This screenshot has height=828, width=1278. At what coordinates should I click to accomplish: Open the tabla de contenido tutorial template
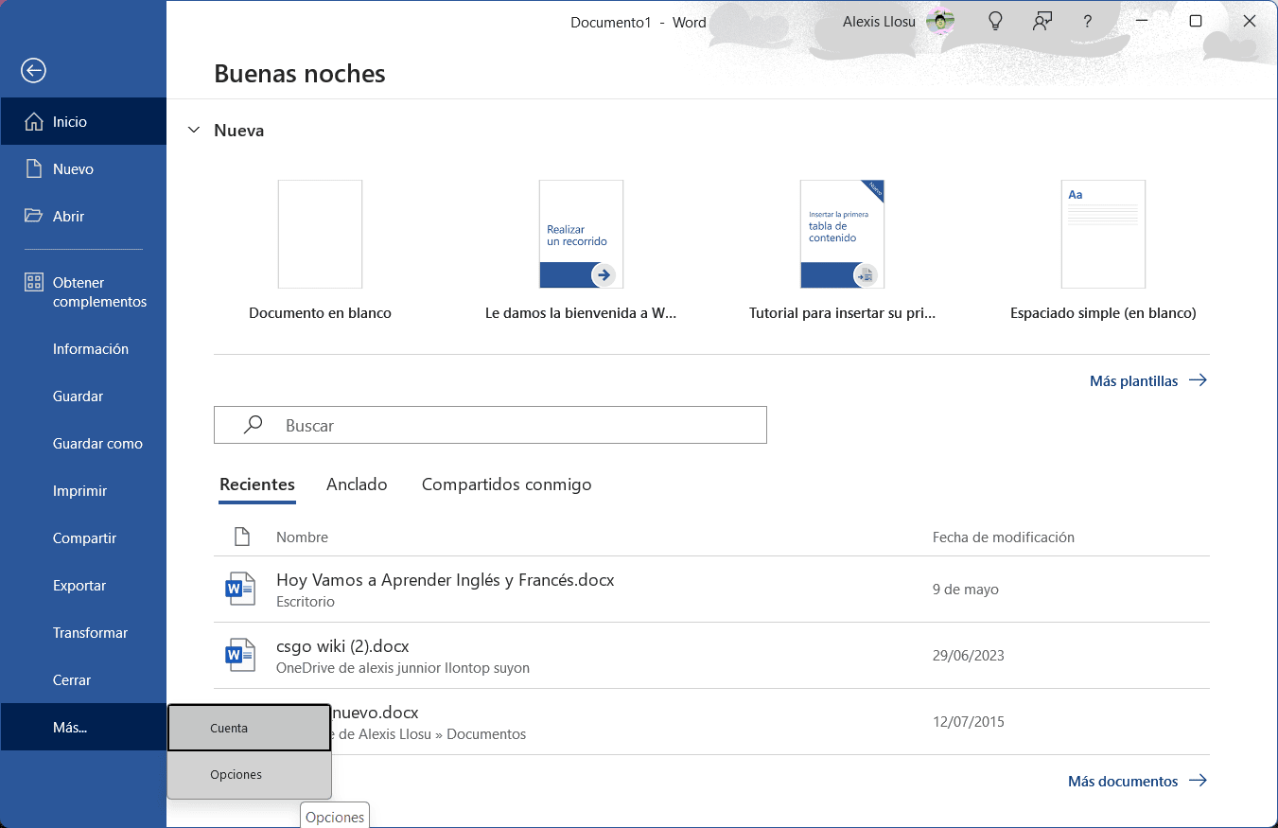pos(842,251)
